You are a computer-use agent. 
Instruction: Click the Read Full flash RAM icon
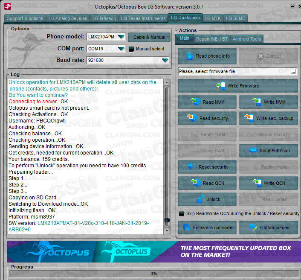click(x=253, y=151)
